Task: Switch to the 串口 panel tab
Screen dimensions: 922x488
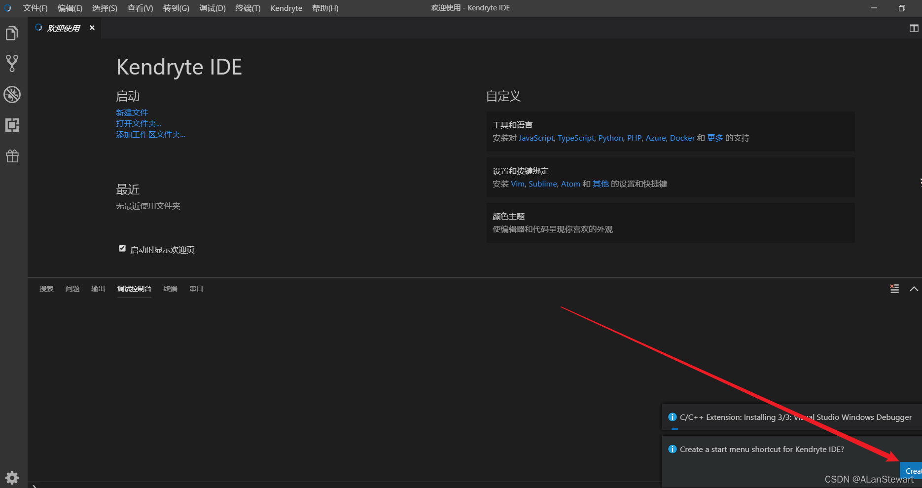Action: coord(196,289)
